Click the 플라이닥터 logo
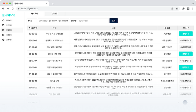The width and height of the screenshot is (196, 112). pos(9,15)
